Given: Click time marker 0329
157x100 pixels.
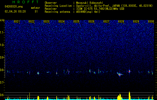Looking at the screenshot, I should [x=136, y=21].
